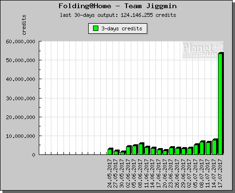
Task: Click the 05.07.2017 date label
Action: 196,173
